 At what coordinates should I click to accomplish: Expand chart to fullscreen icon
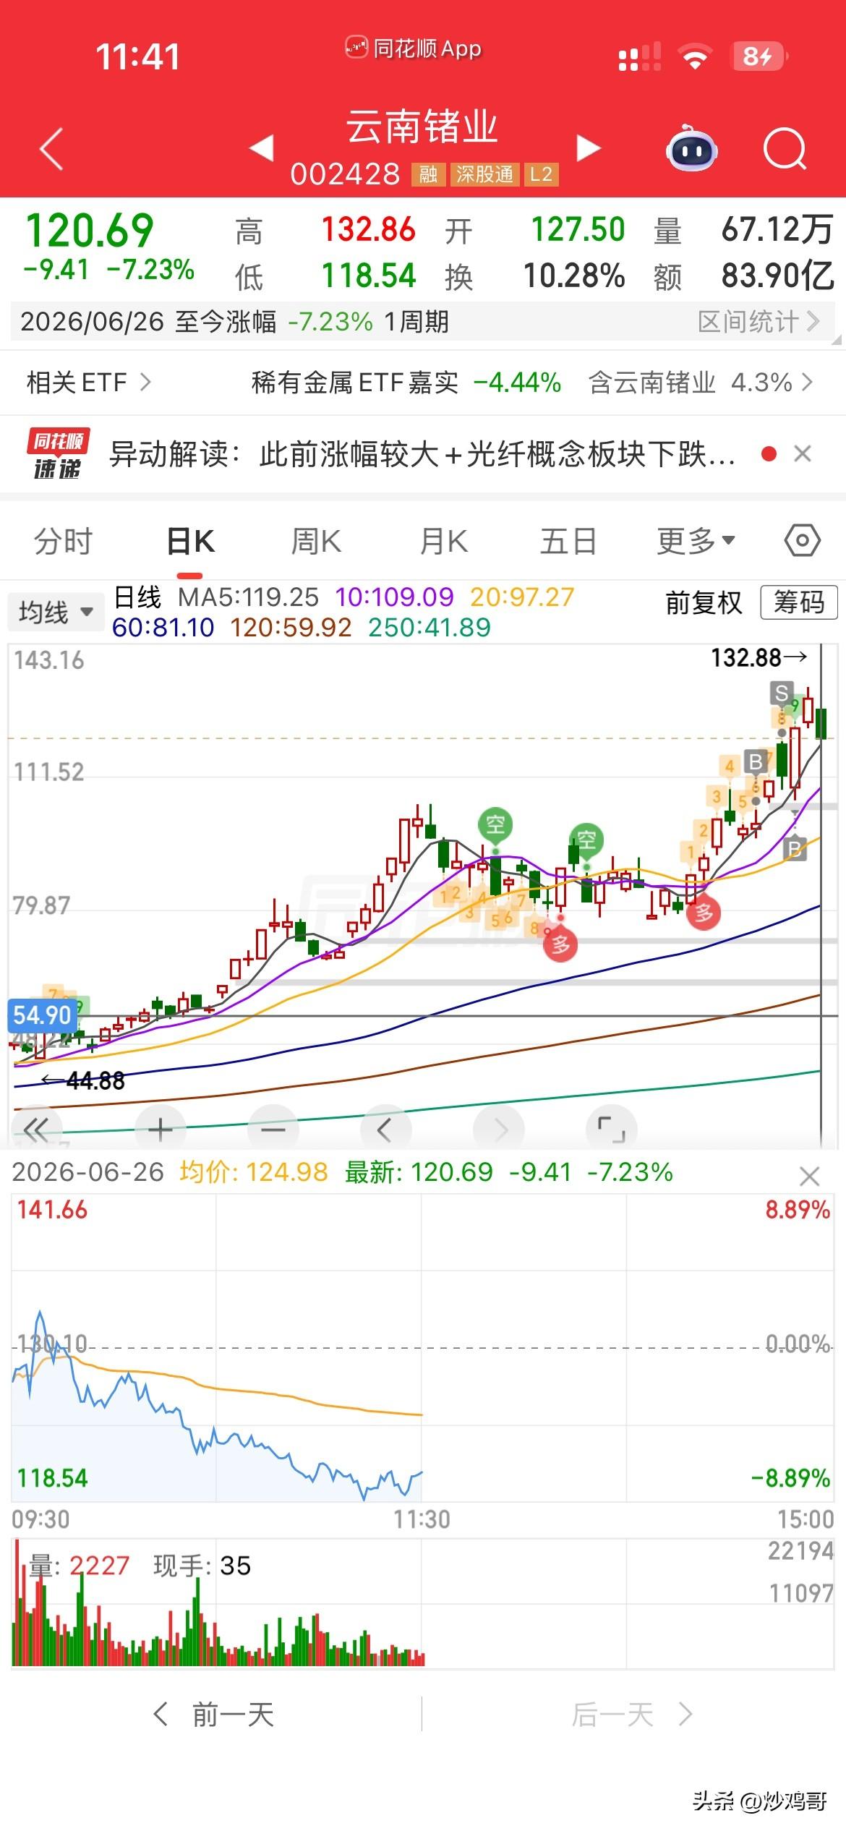click(x=611, y=1130)
